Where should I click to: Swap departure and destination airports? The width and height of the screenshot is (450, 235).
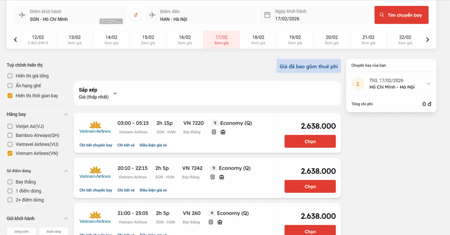(x=135, y=15)
